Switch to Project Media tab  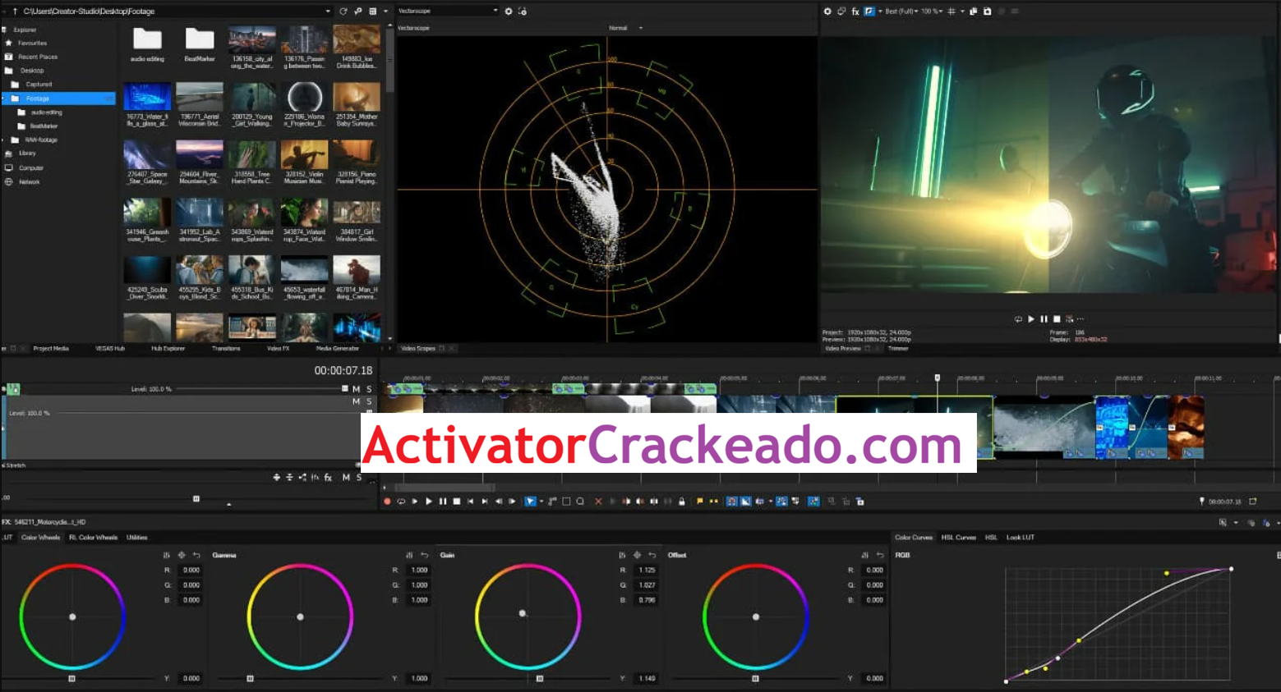click(x=51, y=349)
